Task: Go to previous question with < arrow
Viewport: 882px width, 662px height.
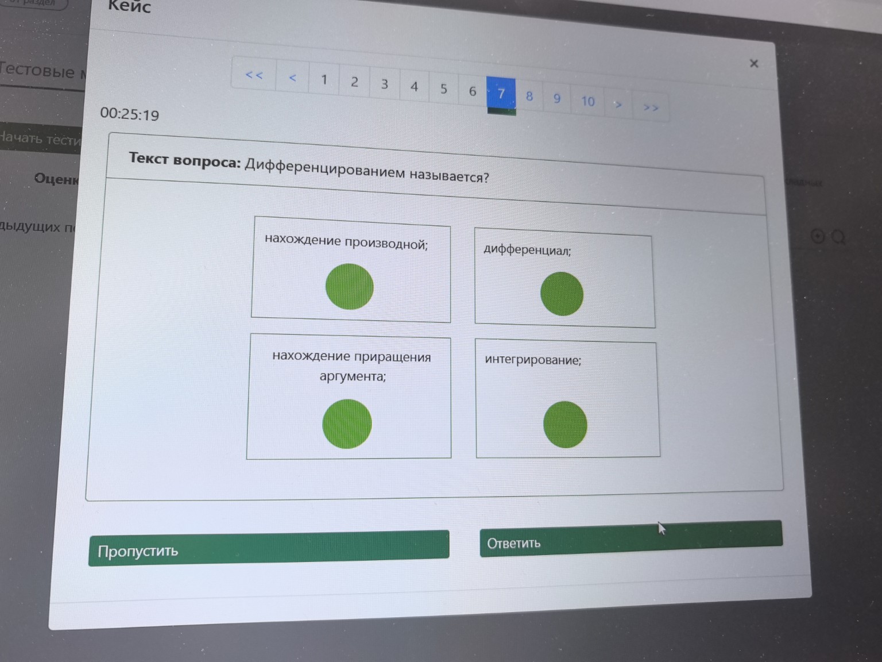Action: click(292, 78)
